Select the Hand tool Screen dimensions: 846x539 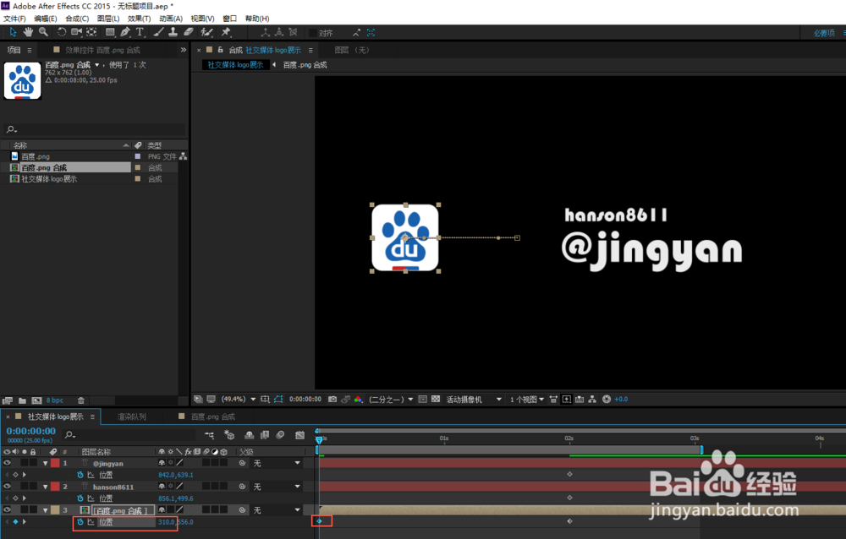[28, 32]
